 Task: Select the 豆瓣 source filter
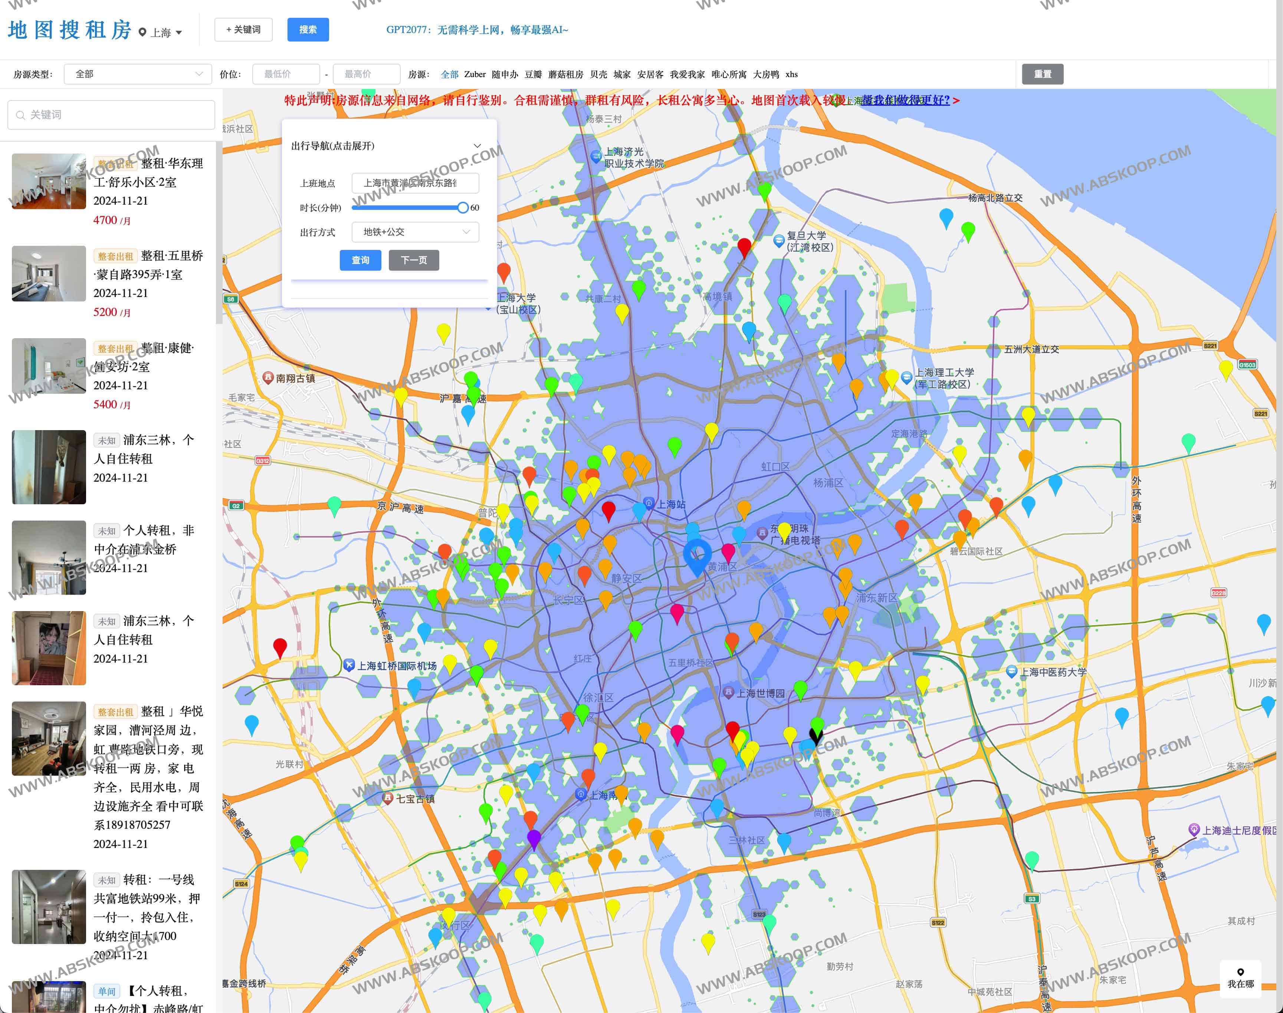point(533,74)
